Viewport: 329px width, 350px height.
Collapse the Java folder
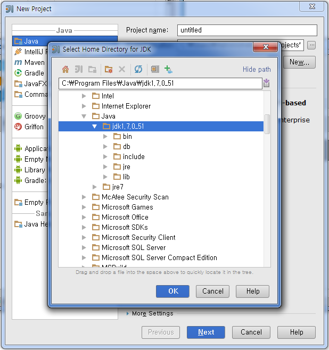84,116
